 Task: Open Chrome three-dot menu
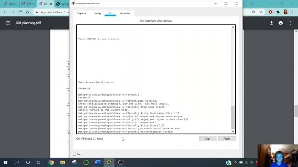(x=293, y=12)
